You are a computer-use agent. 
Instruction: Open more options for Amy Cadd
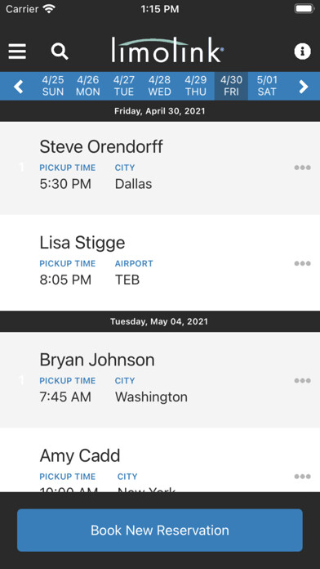[302, 477]
